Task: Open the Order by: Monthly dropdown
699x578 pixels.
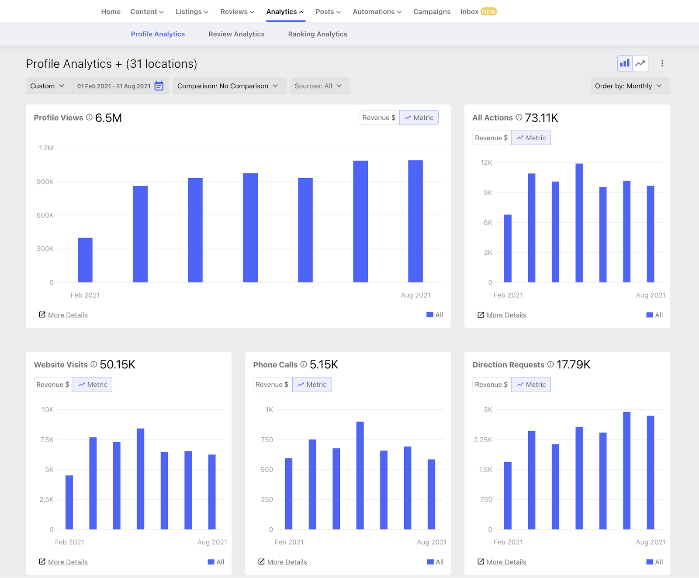Action: pos(630,86)
